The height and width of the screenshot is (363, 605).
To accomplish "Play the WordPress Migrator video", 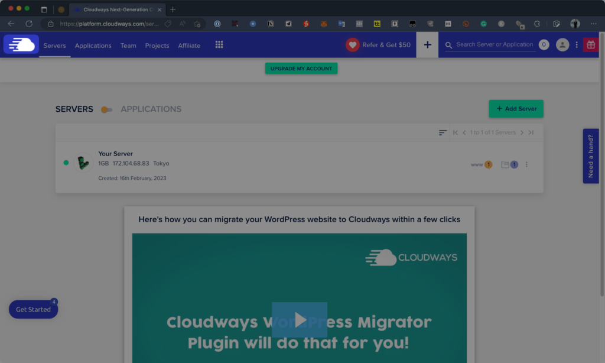I will click(x=300, y=320).
